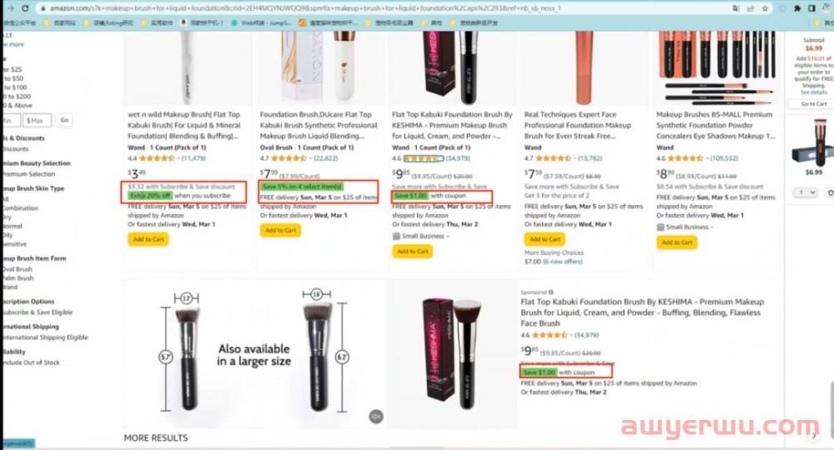The width and height of the screenshot is (834, 450).
Task: Expand the Small Business arrow under BS-MALL brushes
Action: pos(712,227)
